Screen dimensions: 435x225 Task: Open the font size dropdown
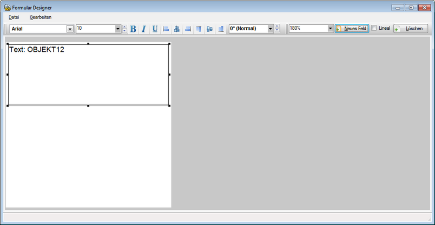pyautogui.click(x=118, y=29)
